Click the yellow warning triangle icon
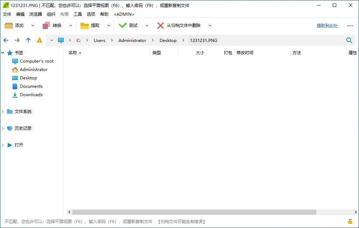Screen dimensions: 359x228 coord(40,40)
